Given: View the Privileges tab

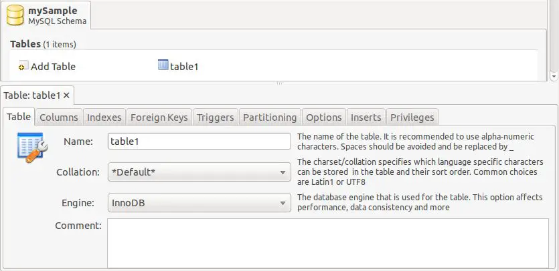Looking at the screenshot, I should tap(412, 117).
